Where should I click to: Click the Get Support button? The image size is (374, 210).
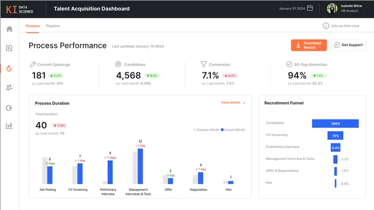coord(348,45)
